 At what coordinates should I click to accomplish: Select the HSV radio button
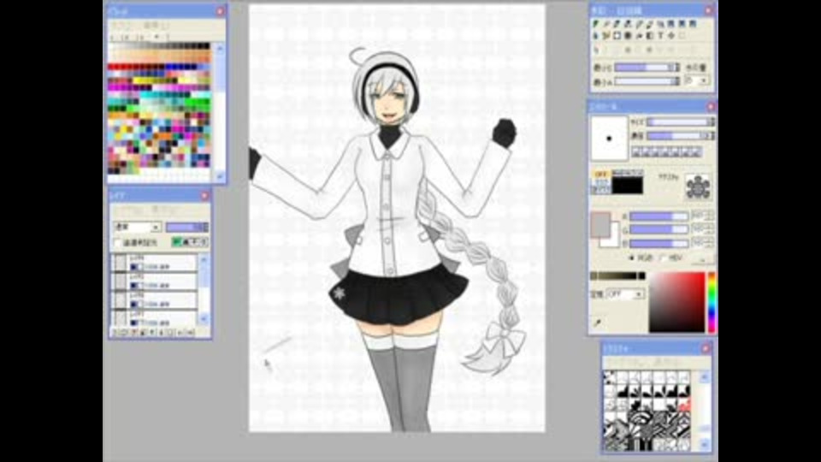coord(662,258)
